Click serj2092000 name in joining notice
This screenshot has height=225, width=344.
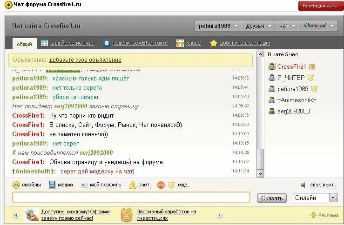coord(96,152)
